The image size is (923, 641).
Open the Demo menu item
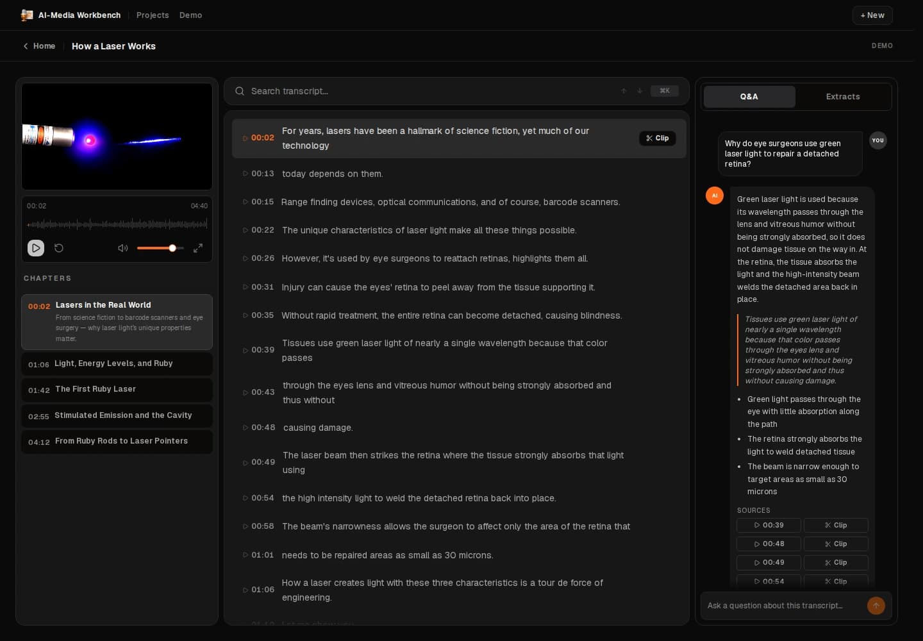coord(190,15)
